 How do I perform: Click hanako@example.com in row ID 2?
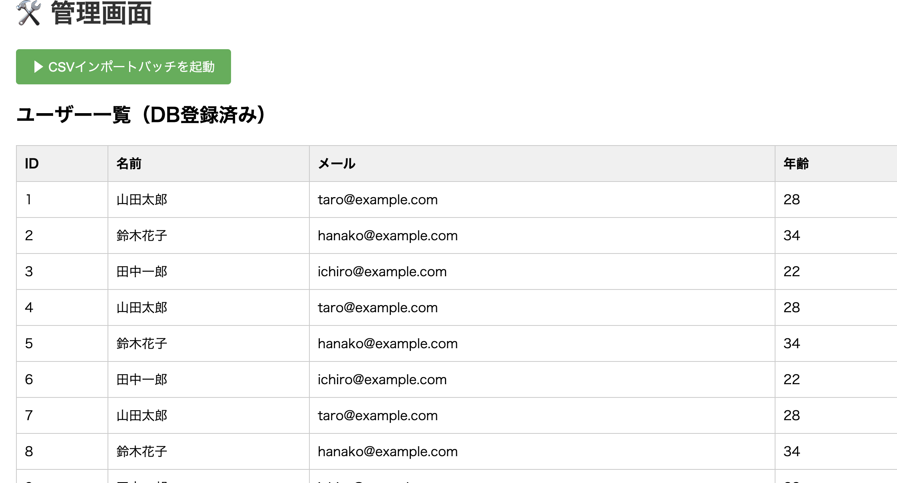click(x=387, y=236)
